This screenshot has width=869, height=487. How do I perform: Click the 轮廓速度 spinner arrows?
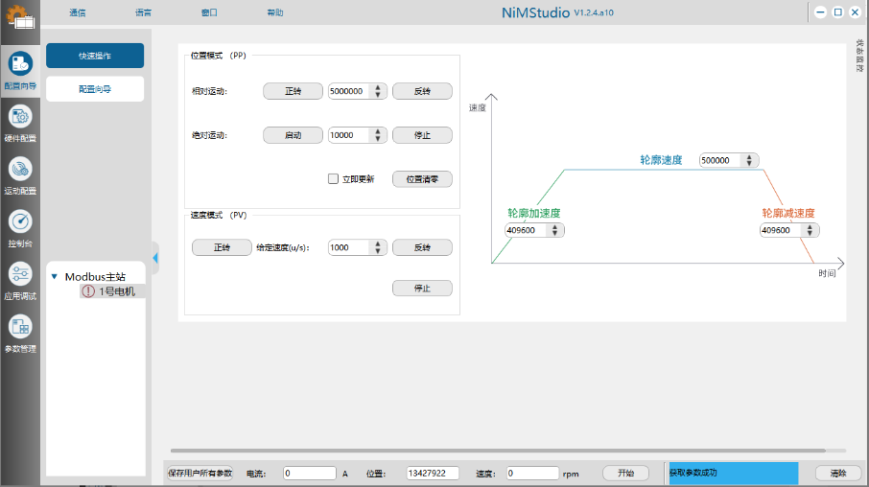(x=750, y=160)
